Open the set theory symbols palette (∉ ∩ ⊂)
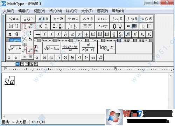The image size is (175, 126). point(102,19)
